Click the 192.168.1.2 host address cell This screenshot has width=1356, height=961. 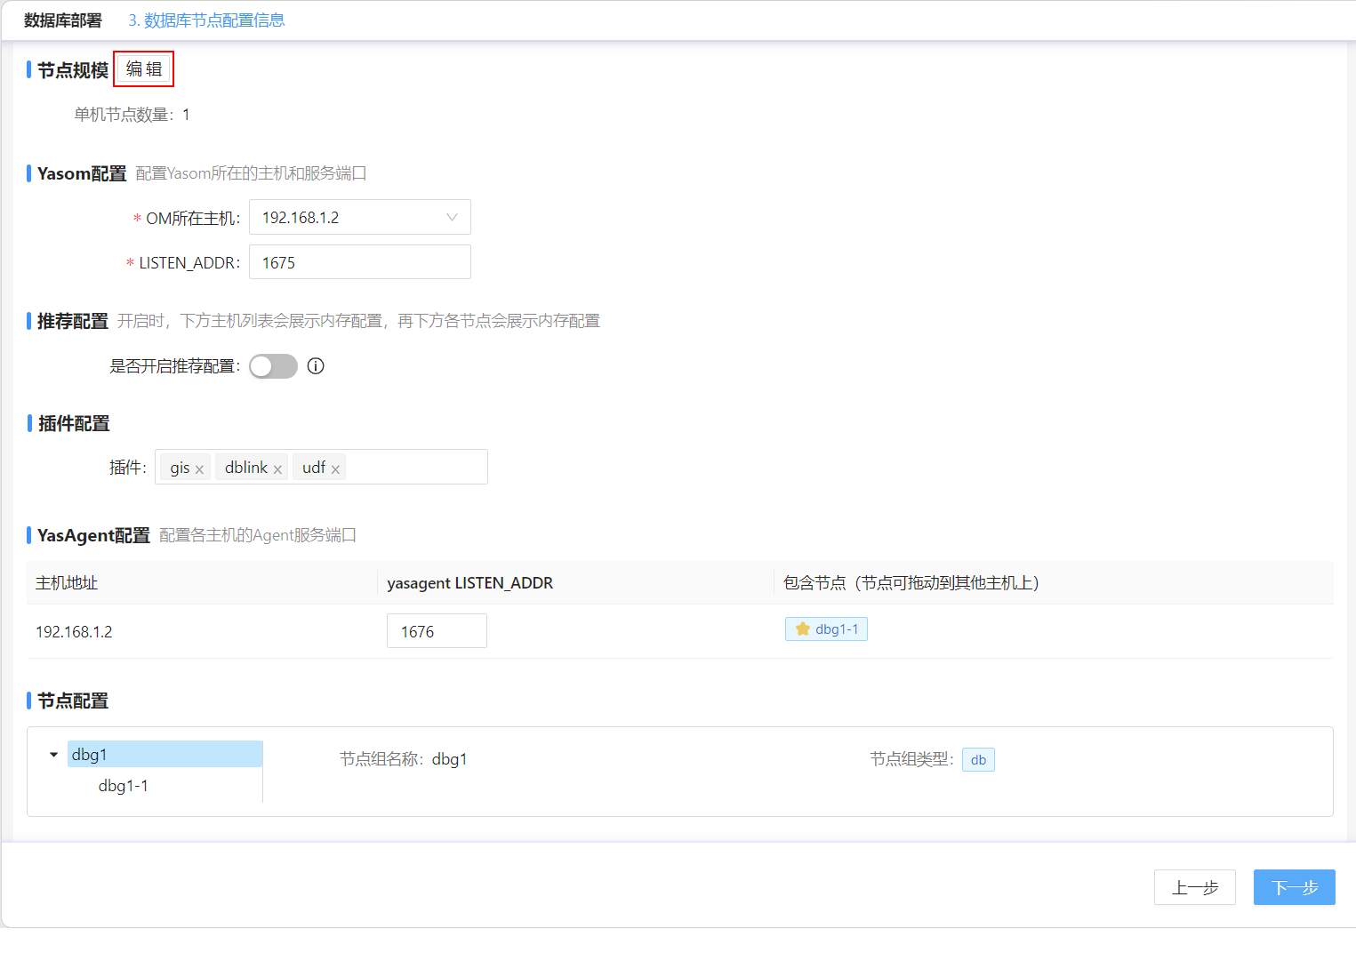click(x=74, y=632)
